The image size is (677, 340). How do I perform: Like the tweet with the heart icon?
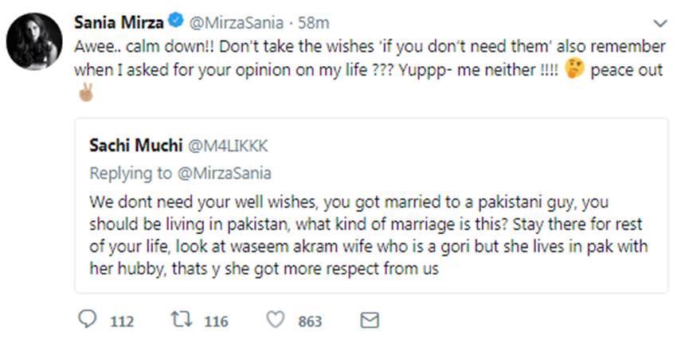click(276, 320)
